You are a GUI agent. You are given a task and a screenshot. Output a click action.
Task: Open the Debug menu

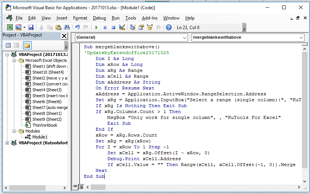(x=99, y=18)
